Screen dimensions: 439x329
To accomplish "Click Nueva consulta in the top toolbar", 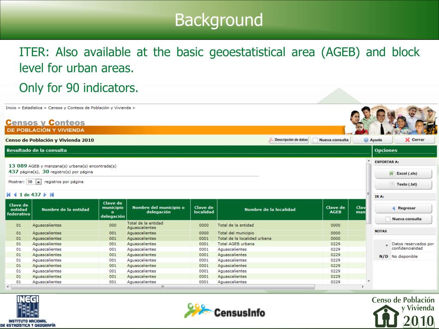I will (x=331, y=140).
